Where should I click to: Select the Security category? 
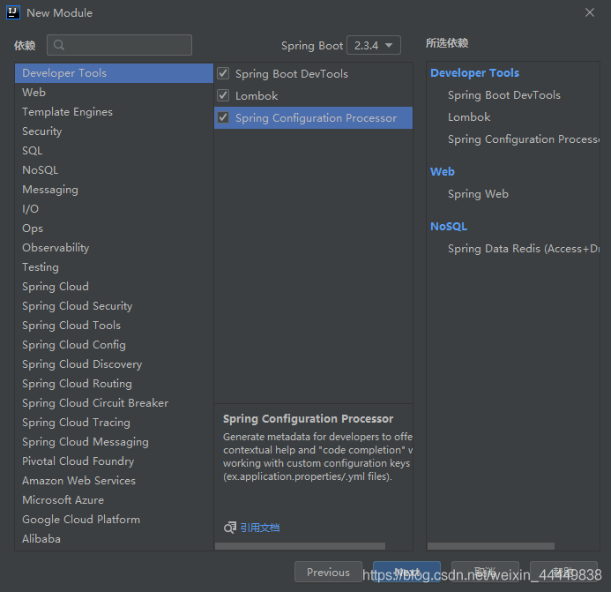click(114, 131)
